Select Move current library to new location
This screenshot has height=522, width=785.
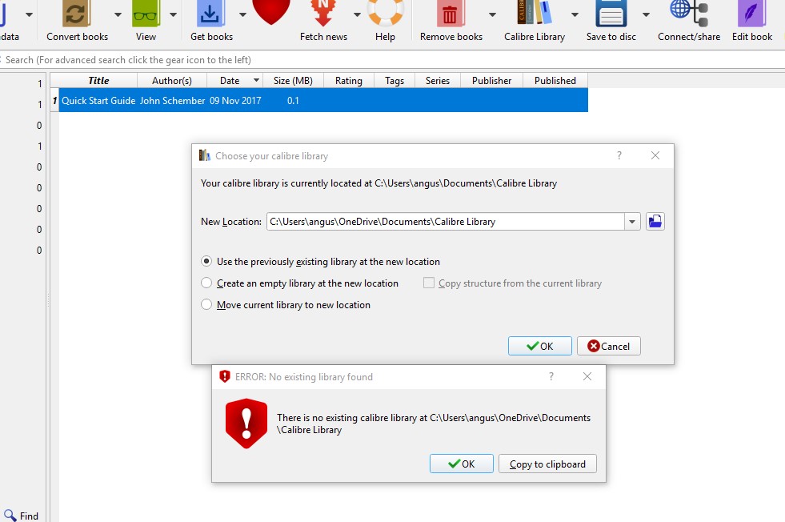(286, 304)
